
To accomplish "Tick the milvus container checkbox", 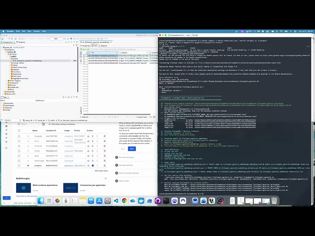I will pos(19,151).
